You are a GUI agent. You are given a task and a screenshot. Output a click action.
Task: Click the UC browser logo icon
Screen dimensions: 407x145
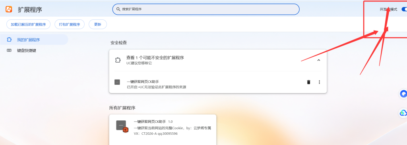coord(9,10)
